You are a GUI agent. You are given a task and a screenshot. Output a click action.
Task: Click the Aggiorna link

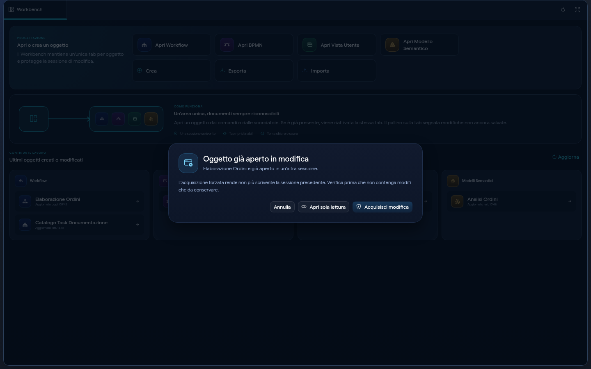(566, 157)
